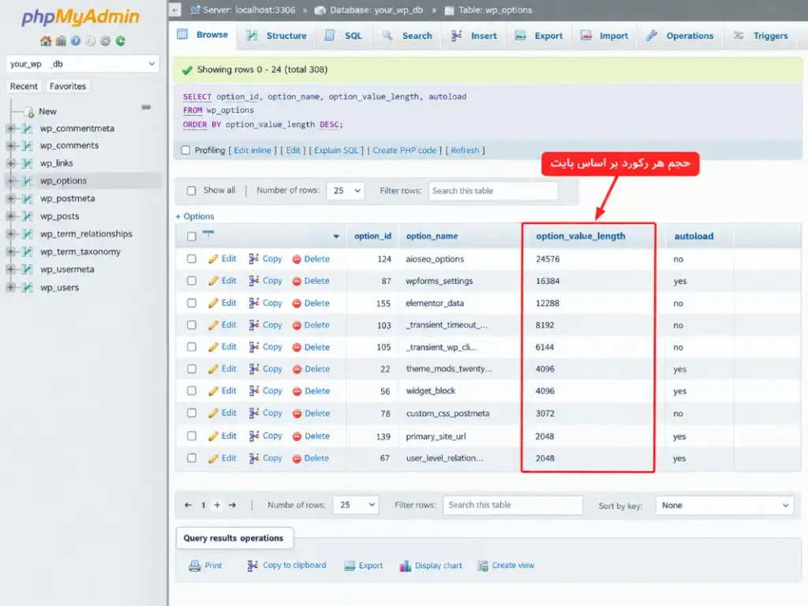Click the Create view icon
808x606 pixels.
[482, 566]
